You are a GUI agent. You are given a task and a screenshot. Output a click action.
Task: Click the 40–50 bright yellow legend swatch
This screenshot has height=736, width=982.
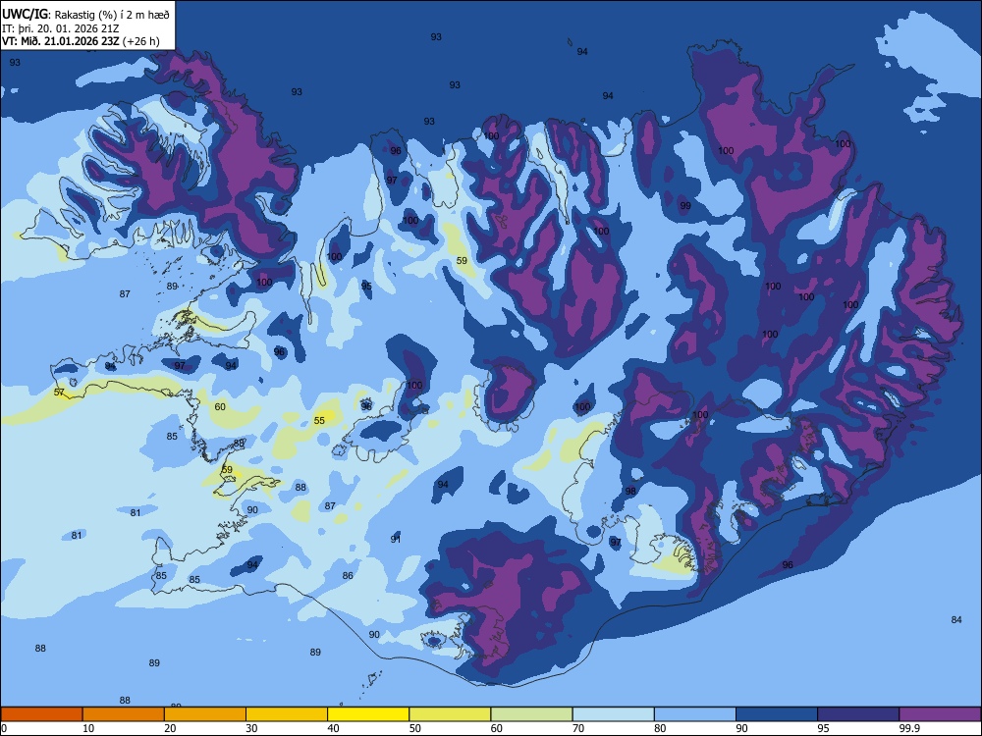368,714
